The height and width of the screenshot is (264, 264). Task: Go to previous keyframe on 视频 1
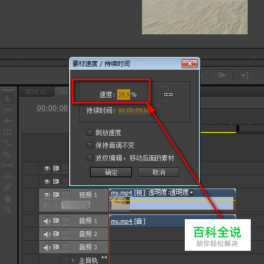tap(67, 205)
